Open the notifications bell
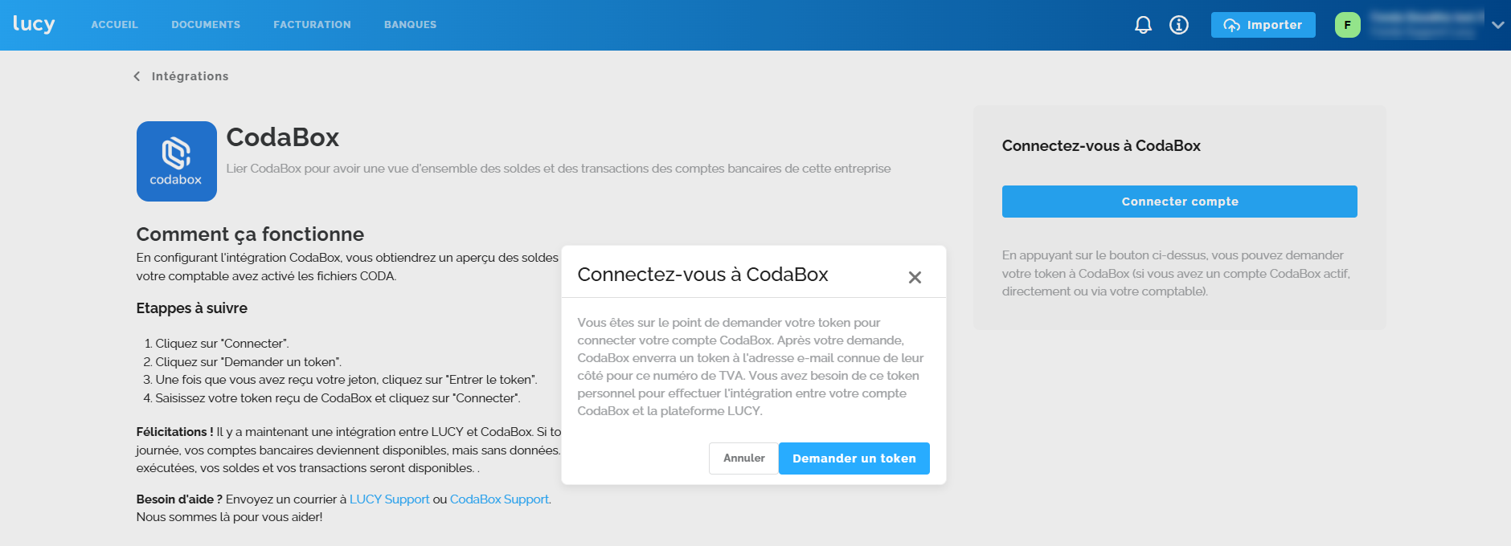The image size is (1511, 546). pyautogui.click(x=1143, y=25)
